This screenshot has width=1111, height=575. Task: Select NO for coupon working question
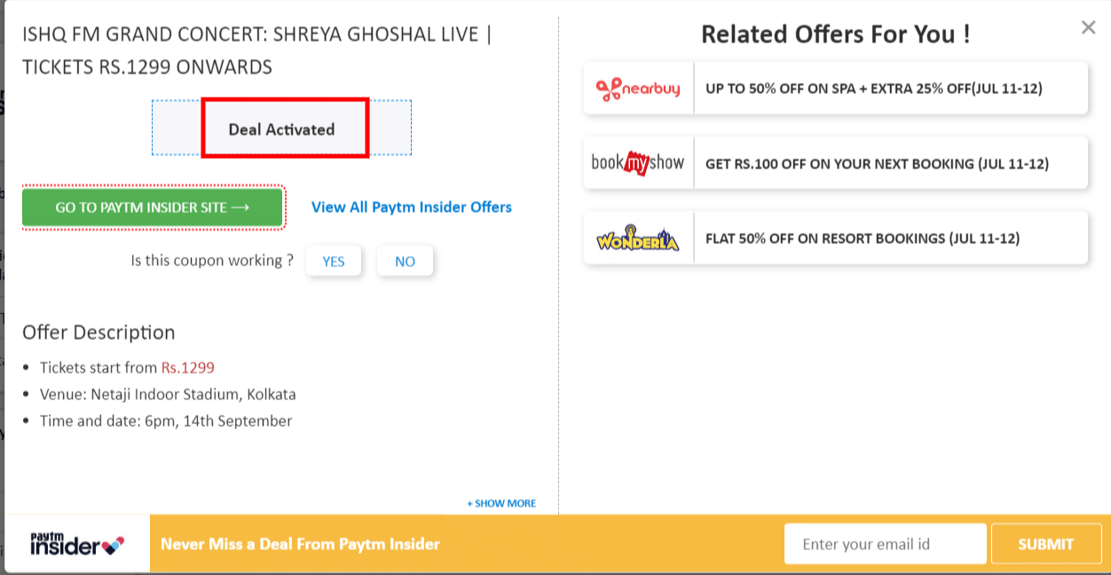pos(405,260)
